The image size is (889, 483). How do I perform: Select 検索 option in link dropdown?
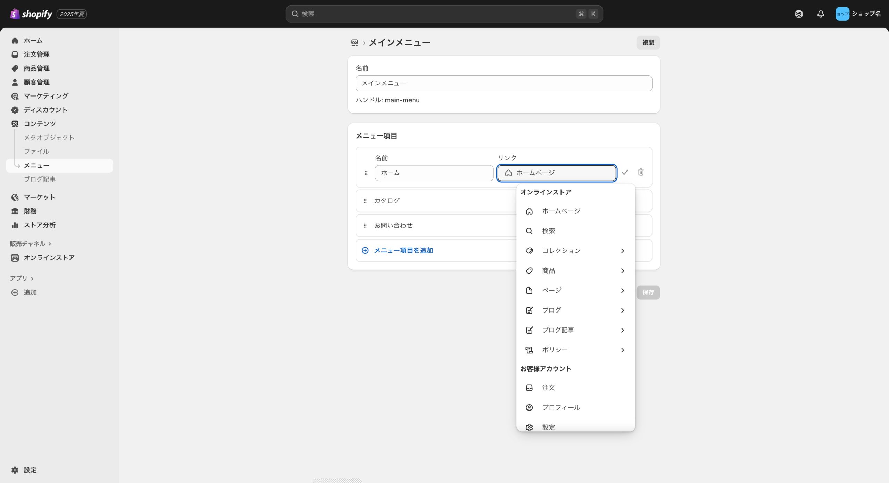click(549, 231)
